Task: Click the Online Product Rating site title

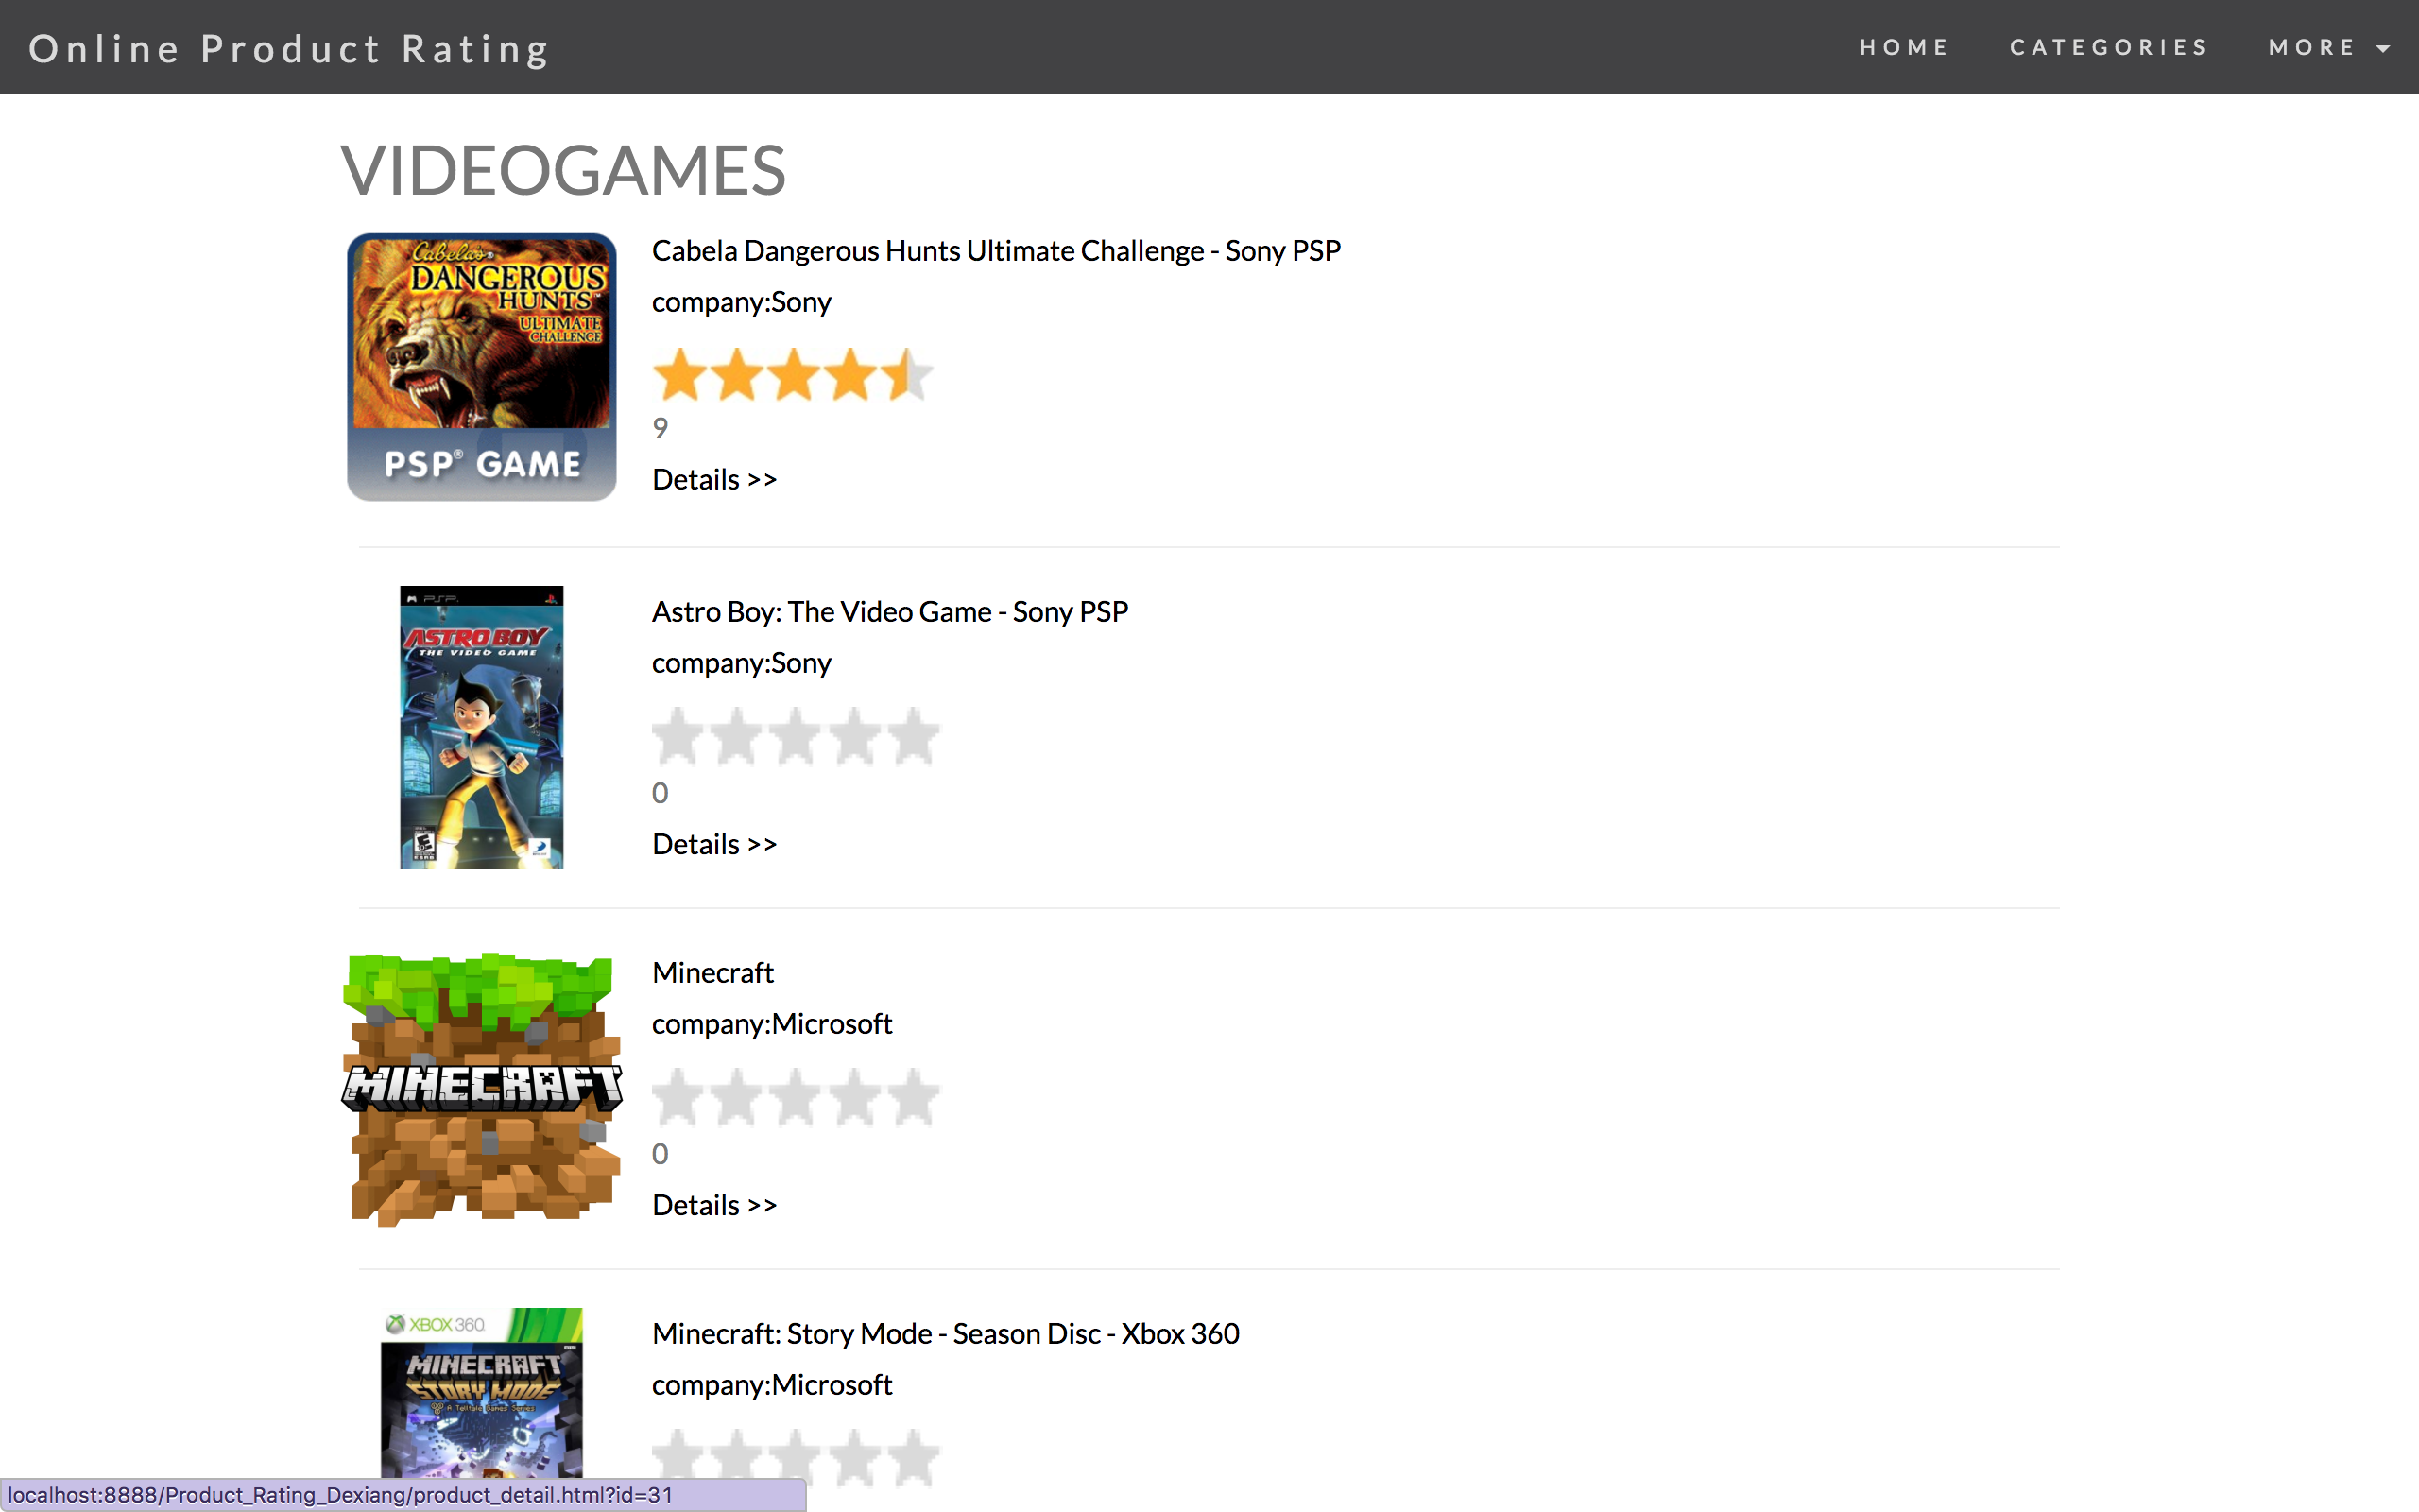Action: click(290, 49)
